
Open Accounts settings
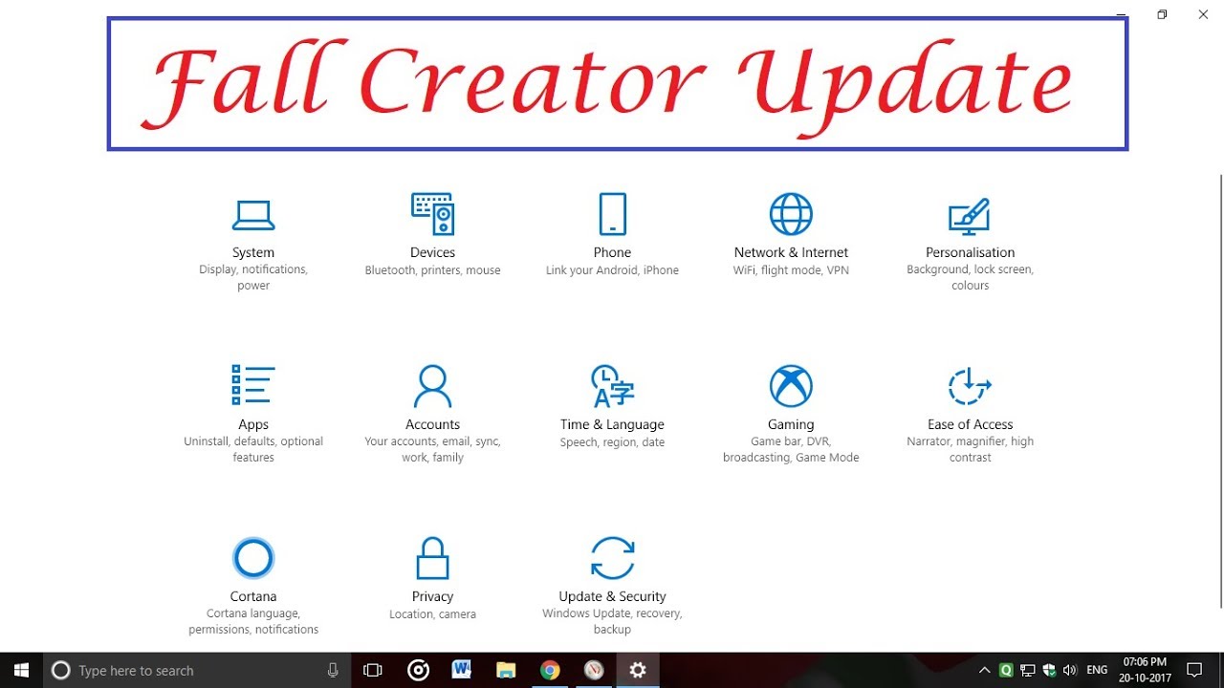432,414
